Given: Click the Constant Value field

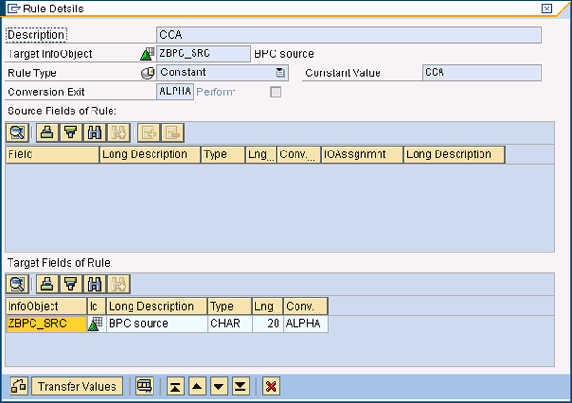Looking at the screenshot, I should coord(480,73).
